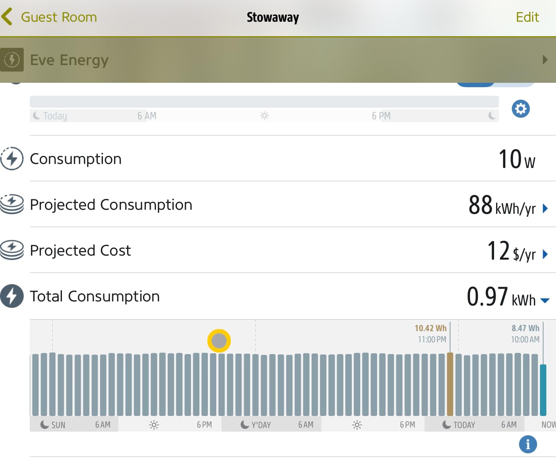
Task: Tap the Projected Consumption coins icon
Action: [x=12, y=205]
